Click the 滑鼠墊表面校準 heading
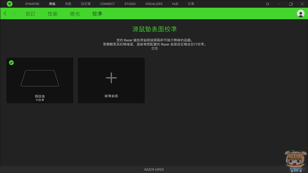 pyautogui.click(x=154, y=29)
